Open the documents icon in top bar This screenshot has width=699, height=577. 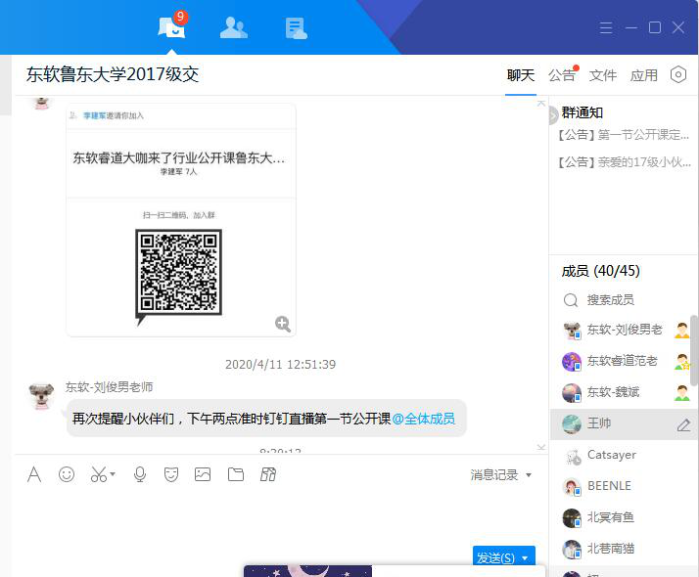[x=296, y=27]
